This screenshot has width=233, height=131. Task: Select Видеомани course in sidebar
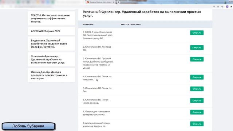click(x=51, y=44)
